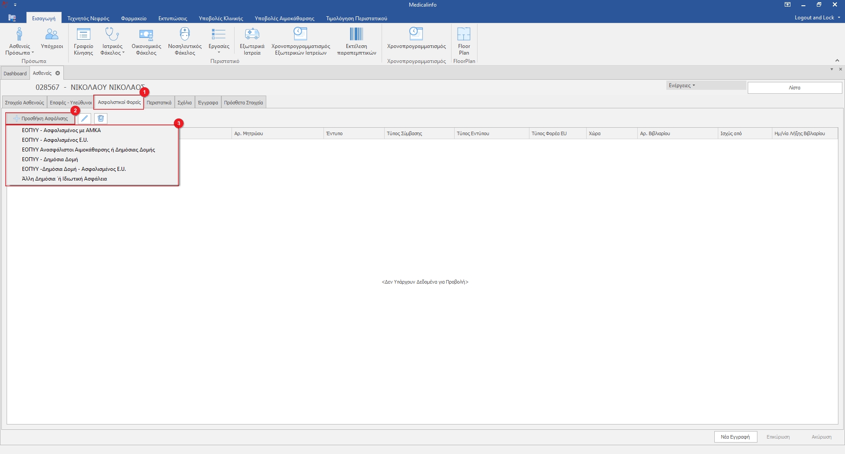Expand the Logout and Lock menu
845x454 pixels.
pyautogui.click(x=817, y=18)
